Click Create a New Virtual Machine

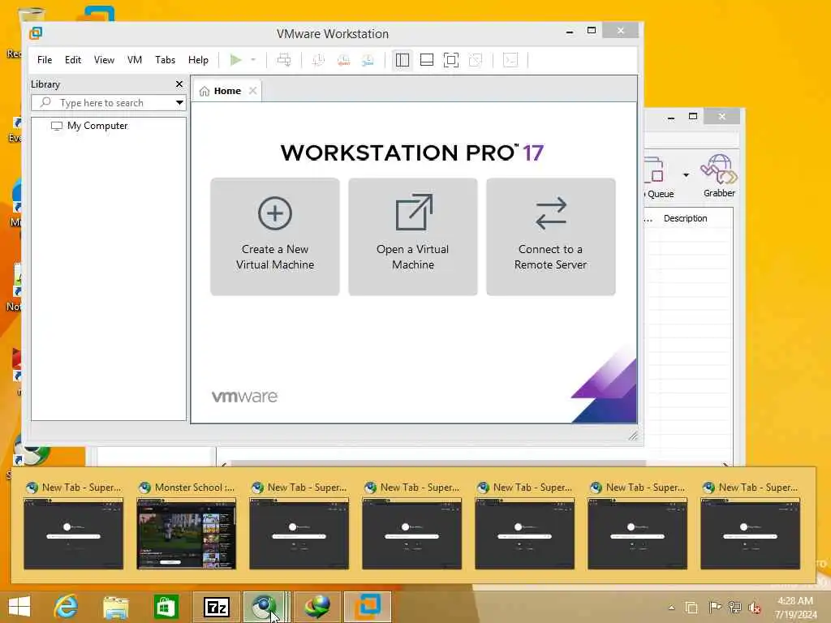pos(275,237)
